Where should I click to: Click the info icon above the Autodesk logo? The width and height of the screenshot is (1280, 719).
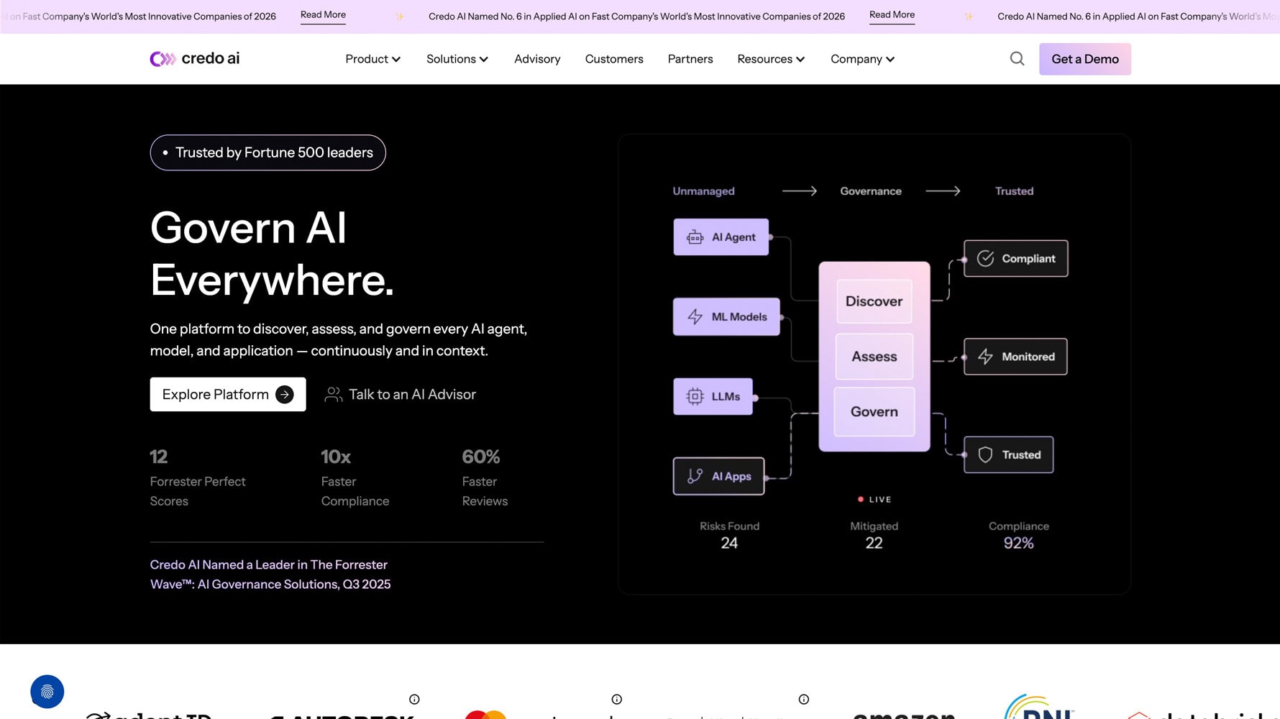(414, 700)
